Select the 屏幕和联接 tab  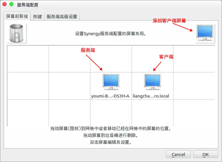(x=17, y=16)
